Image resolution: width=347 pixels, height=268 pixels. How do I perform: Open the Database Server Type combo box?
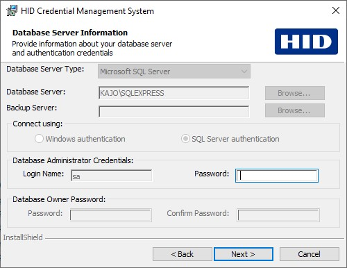pyautogui.click(x=174, y=72)
